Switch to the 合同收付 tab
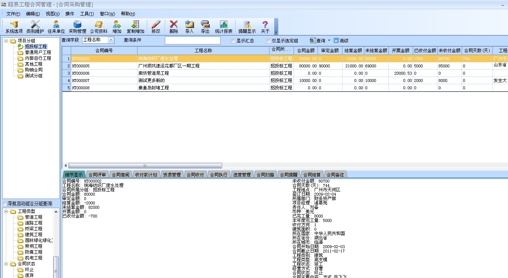This screenshot has width=508, height=278. 195,175
